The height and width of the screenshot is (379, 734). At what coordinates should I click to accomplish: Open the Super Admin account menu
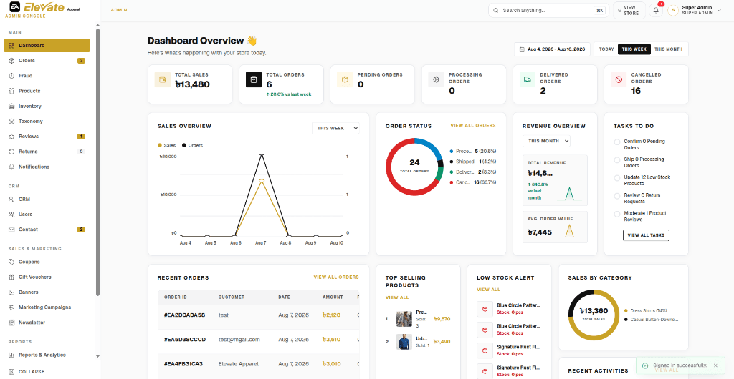(695, 10)
